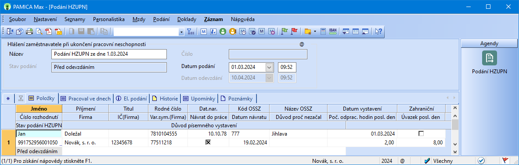Image resolution: width=519 pixels, height=165 pixels.
Task: Click the window with up arrow icon
Action: coord(365,32)
